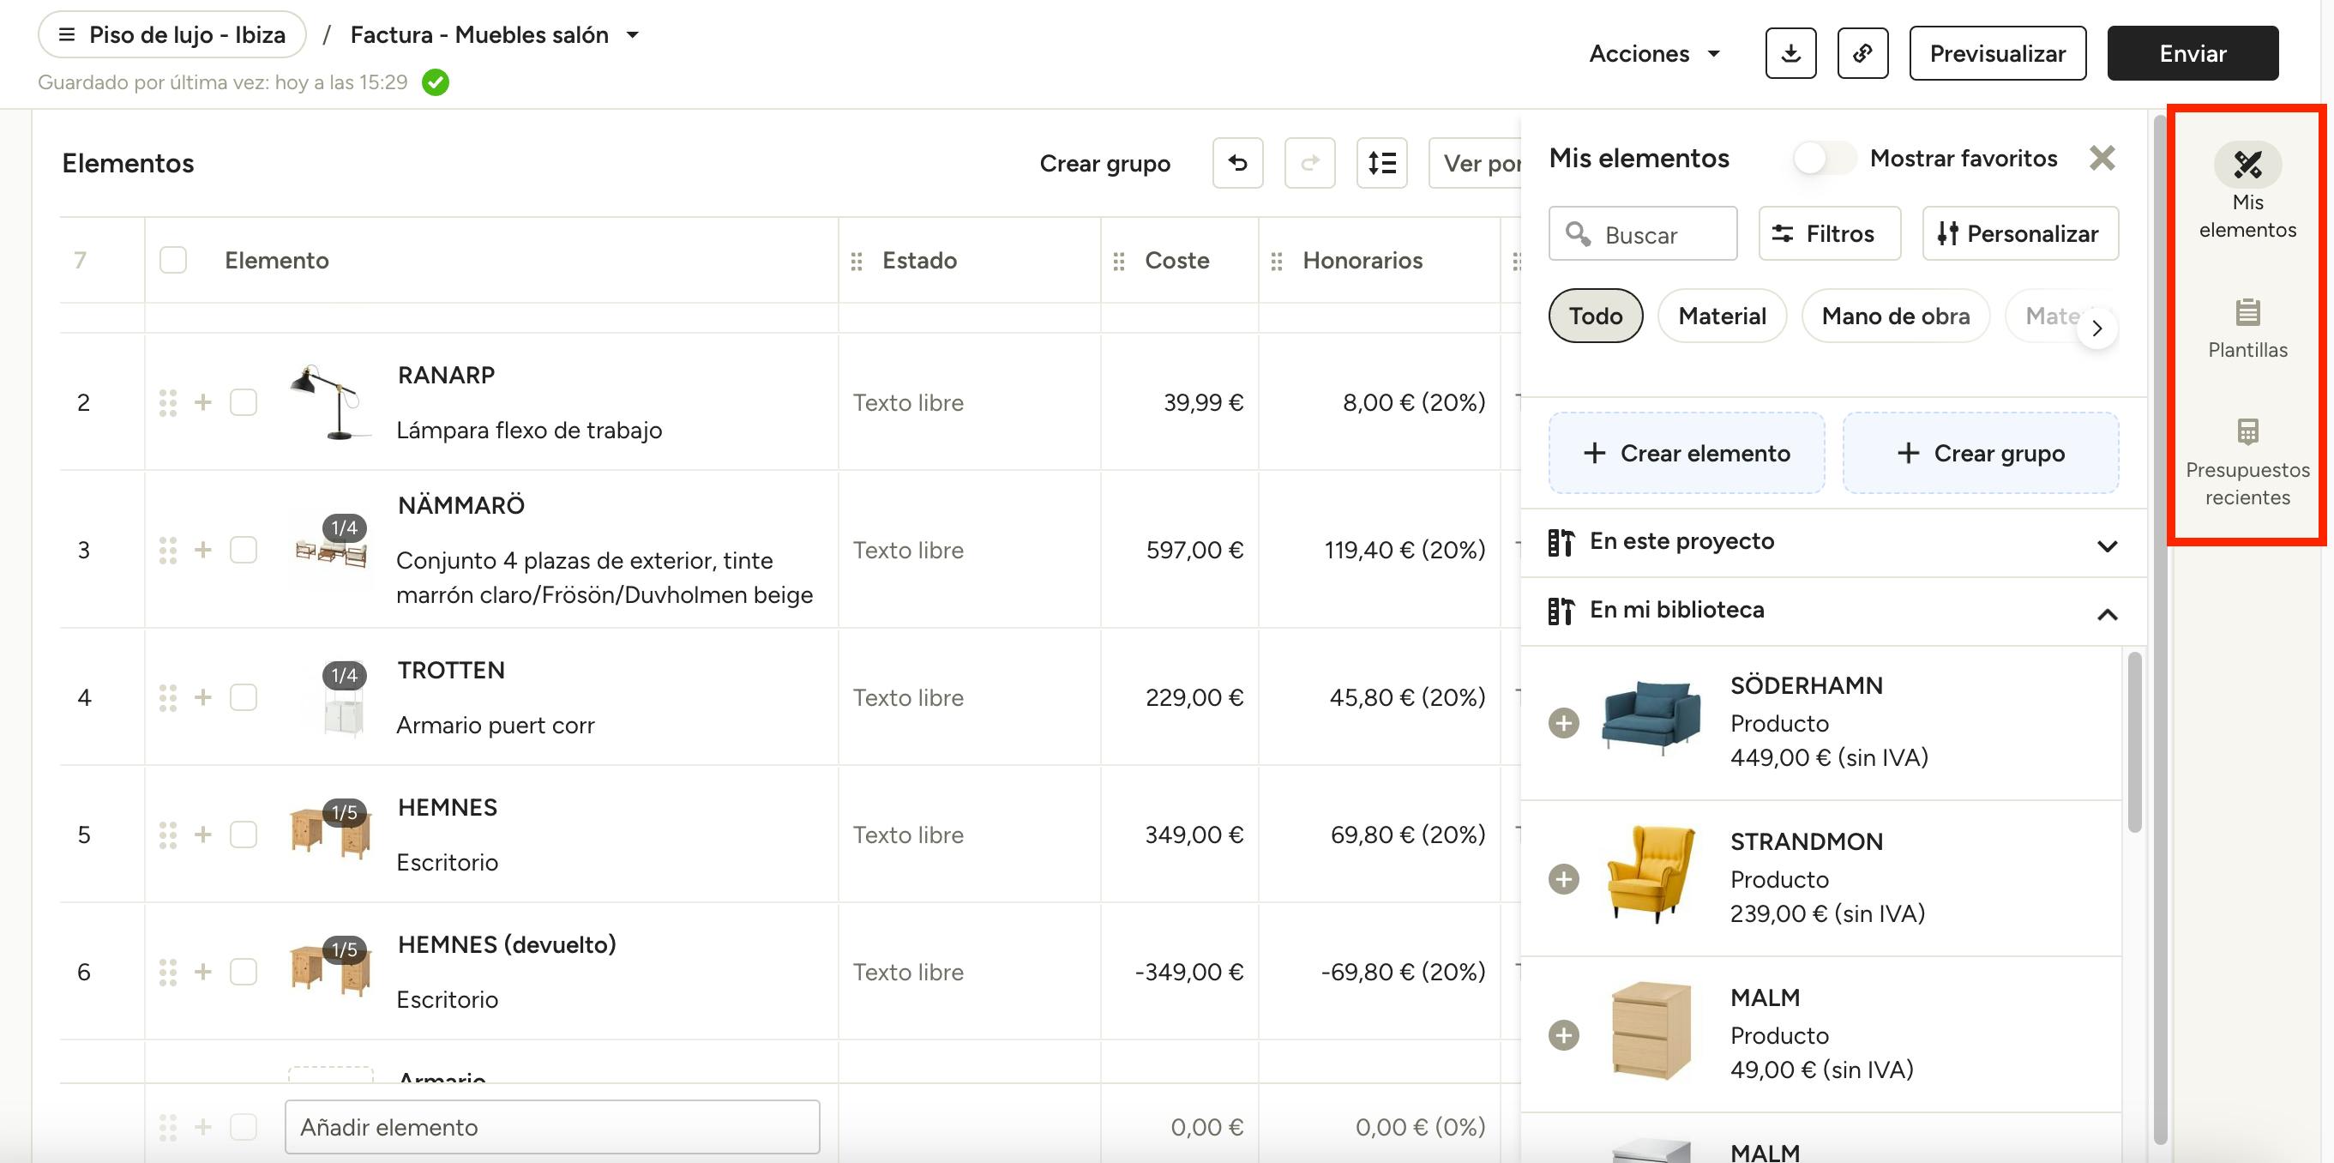Image resolution: width=2334 pixels, height=1163 pixels.
Task: Click the download icon button
Action: coord(1790,53)
